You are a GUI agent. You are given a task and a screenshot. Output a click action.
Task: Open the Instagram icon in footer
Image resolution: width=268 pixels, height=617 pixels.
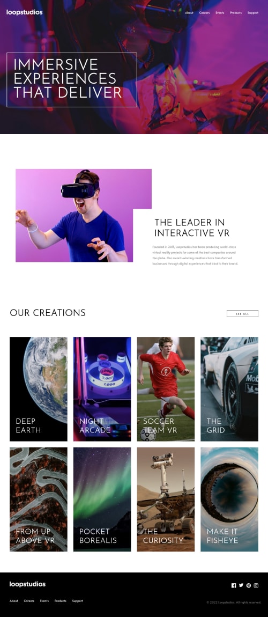[256, 585]
